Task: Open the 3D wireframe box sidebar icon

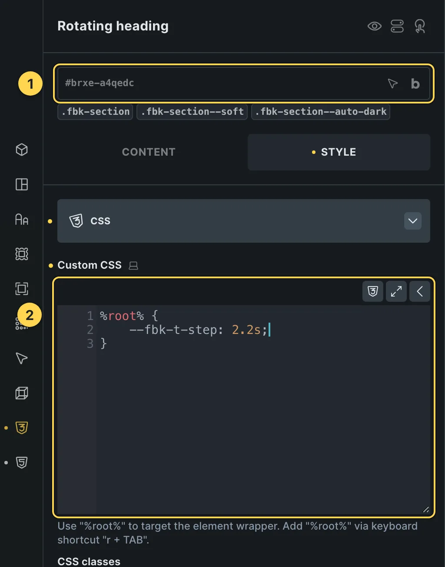Action: point(22,393)
